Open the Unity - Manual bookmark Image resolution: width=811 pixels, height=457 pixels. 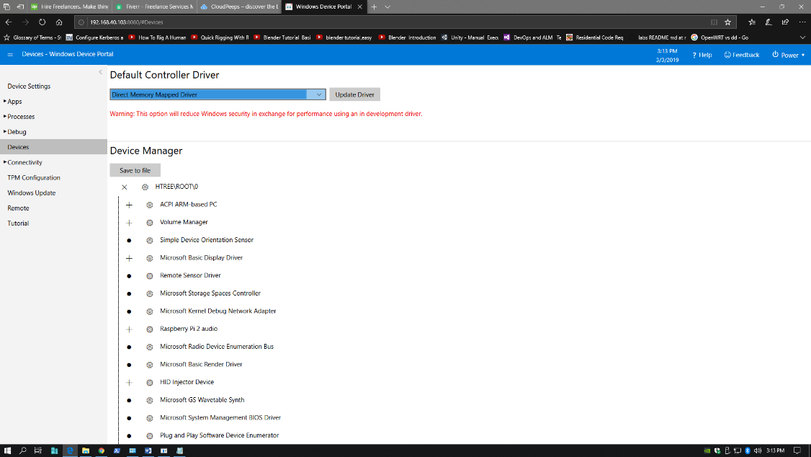(470, 37)
